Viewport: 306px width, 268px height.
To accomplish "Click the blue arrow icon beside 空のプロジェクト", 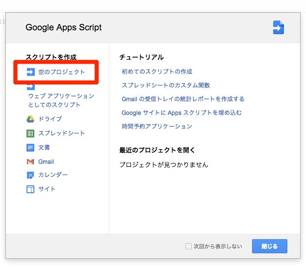I will [30, 72].
